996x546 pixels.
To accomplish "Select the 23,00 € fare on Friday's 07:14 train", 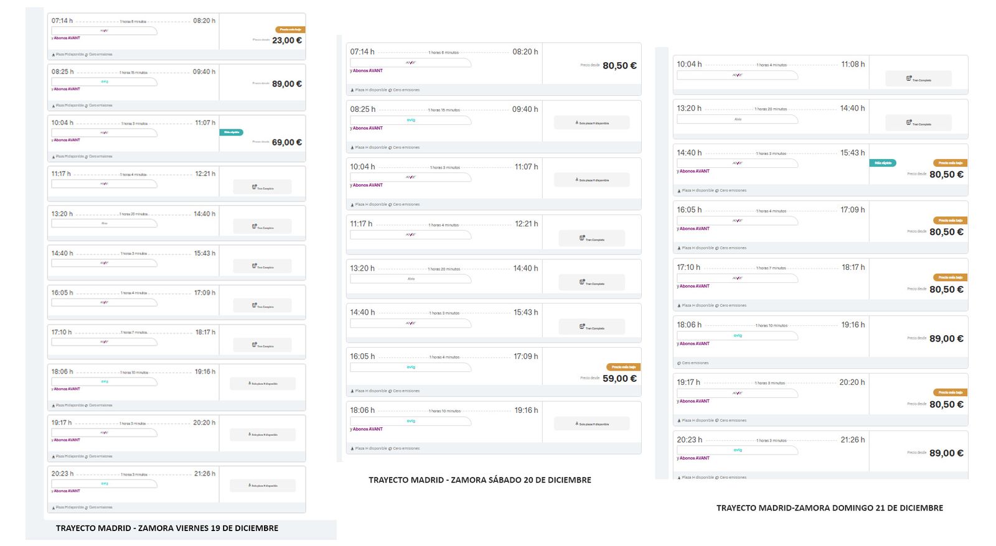I will tap(286, 40).
